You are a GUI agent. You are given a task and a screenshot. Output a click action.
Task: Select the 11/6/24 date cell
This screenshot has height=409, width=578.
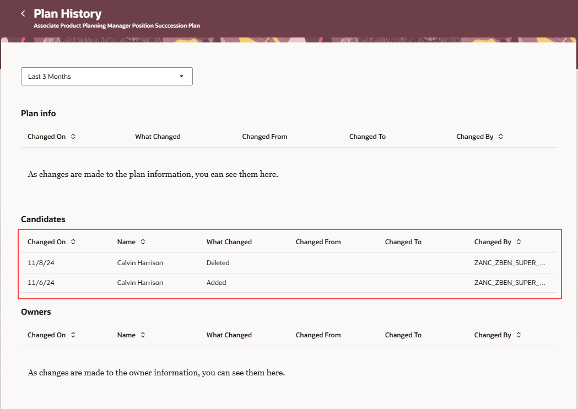41,283
